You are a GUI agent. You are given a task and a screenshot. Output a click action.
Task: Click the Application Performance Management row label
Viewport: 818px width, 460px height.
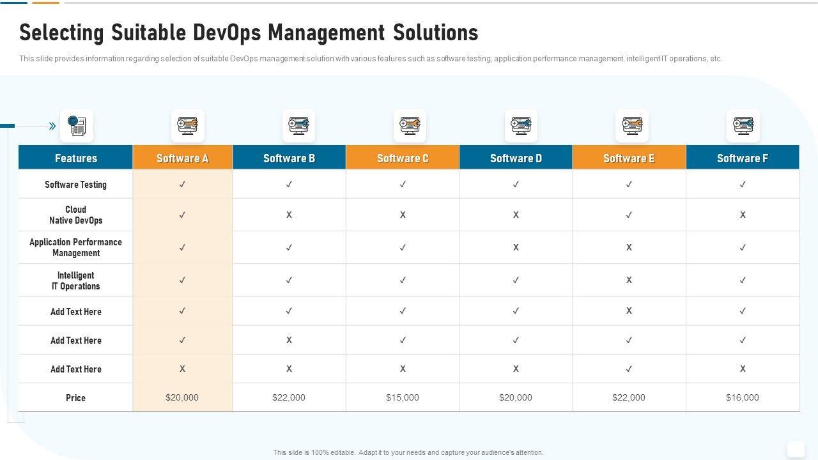point(75,247)
